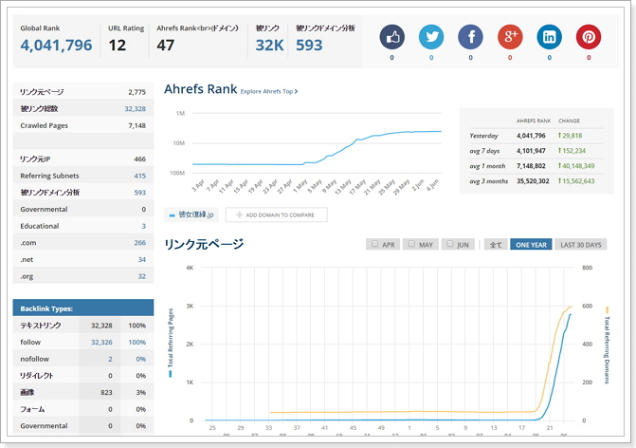Image resolution: width=636 pixels, height=448 pixels.
Task: Share via the Pinterest icon
Action: tap(589, 37)
